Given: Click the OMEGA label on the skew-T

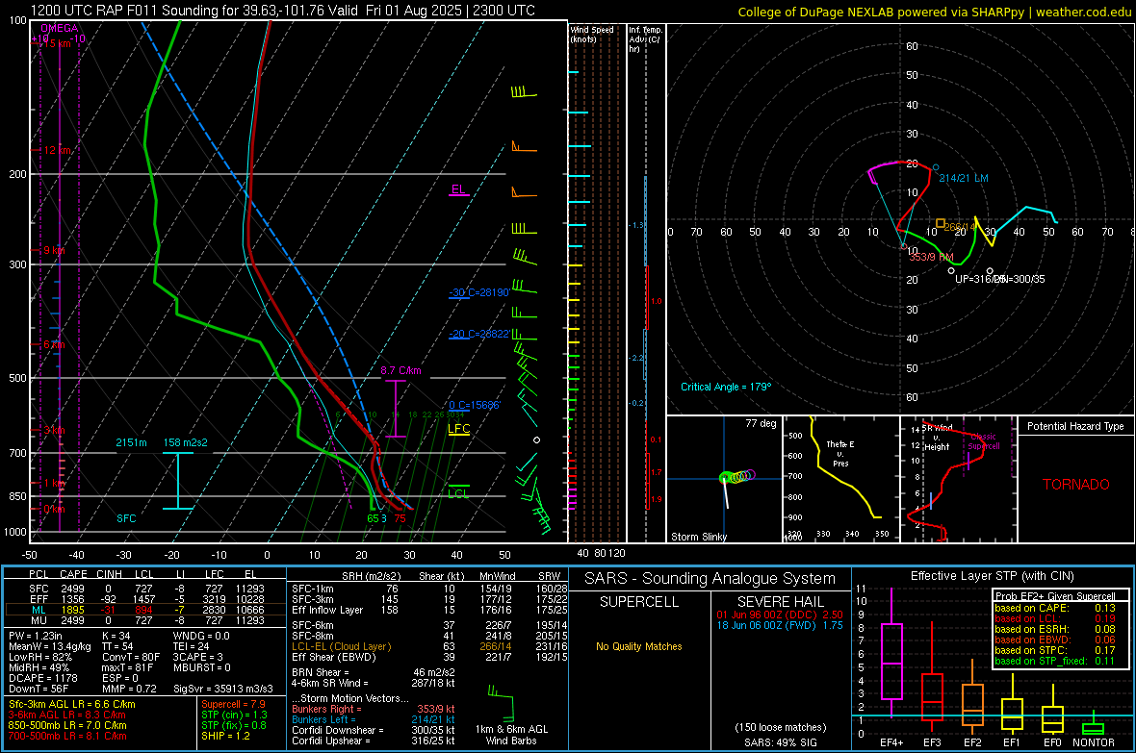Looking at the screenshot, I should click(x=60, y=28).
